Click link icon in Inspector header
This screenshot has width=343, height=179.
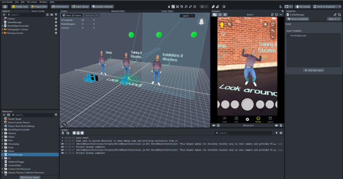click(335, 15)
